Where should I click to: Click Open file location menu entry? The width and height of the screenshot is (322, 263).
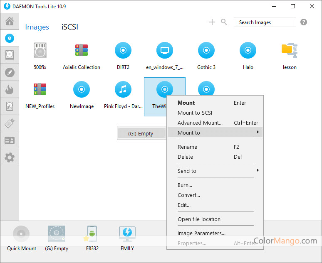(x=199, y=219)
